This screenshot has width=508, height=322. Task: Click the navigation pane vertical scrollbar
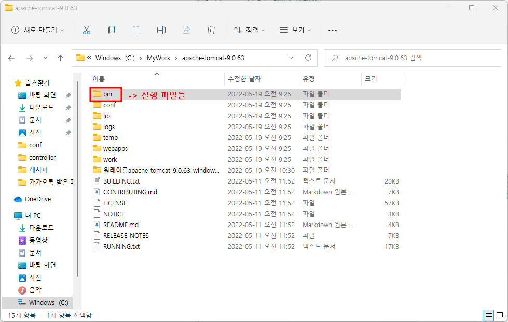(x=77, y=179)
